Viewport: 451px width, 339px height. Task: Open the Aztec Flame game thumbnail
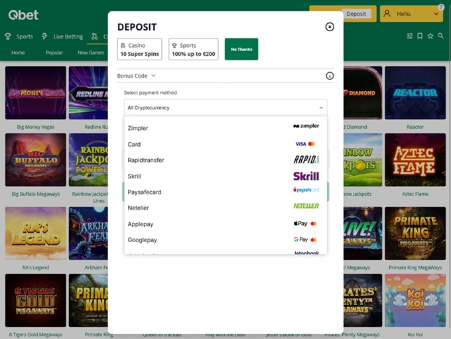click(415, 160)
